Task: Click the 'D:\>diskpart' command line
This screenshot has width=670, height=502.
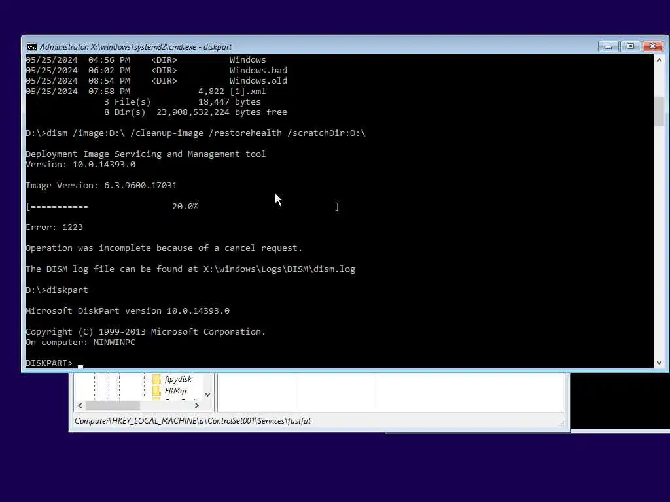Action: click(x=57, y=290)
